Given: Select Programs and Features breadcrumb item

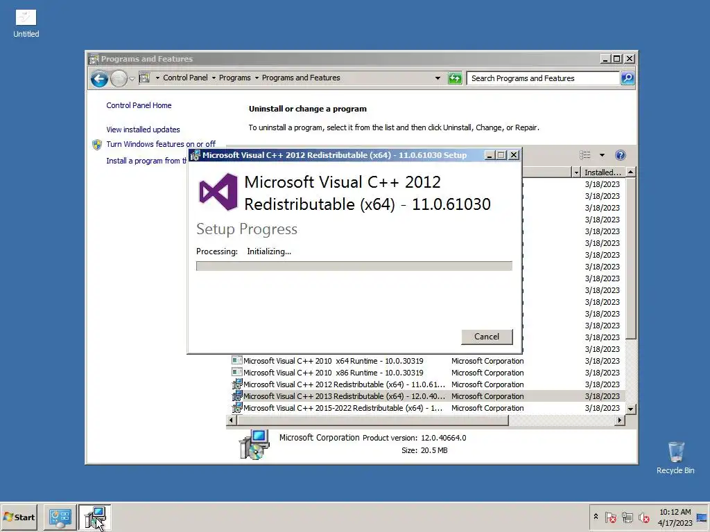Looking at the screenshot, I should pos(301,78).
